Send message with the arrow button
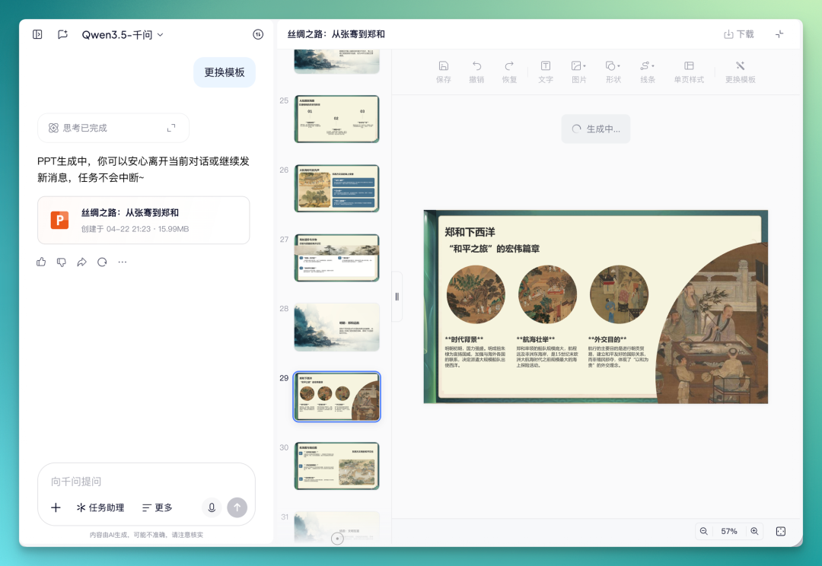Viewport: 822px width, 566px height. pos(237,507)
